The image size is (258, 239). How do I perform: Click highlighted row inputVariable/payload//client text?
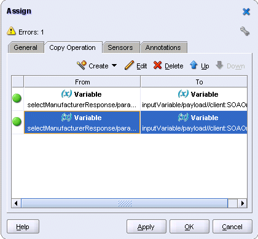195,128
